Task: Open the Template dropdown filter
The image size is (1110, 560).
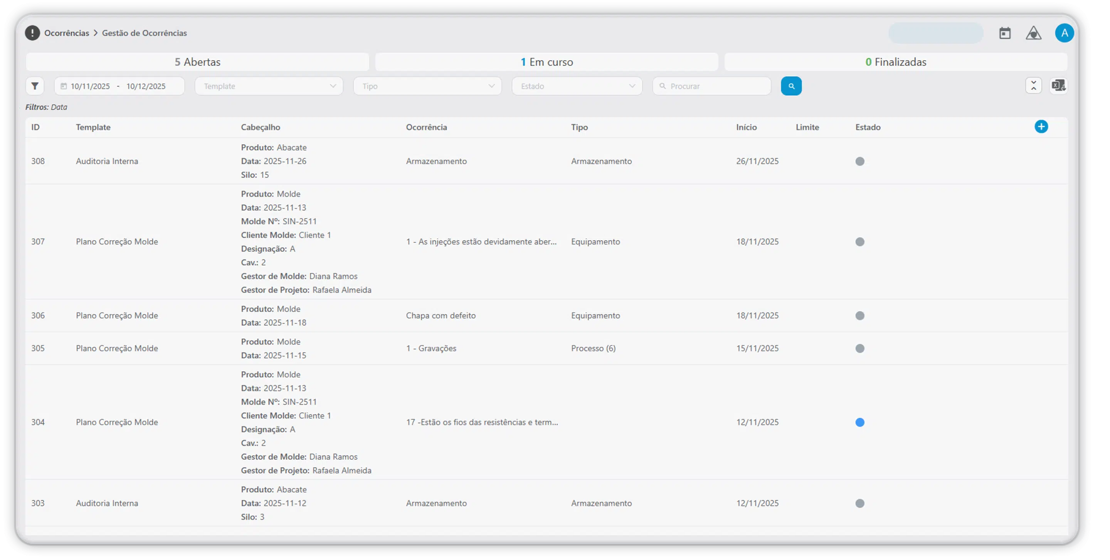Action: tap(269, 86)
